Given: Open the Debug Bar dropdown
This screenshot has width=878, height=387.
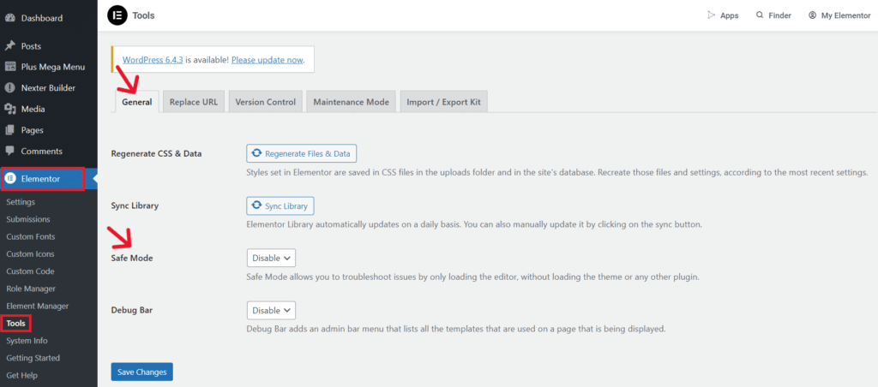Looking at the screenshot, I should click(271, 310).
